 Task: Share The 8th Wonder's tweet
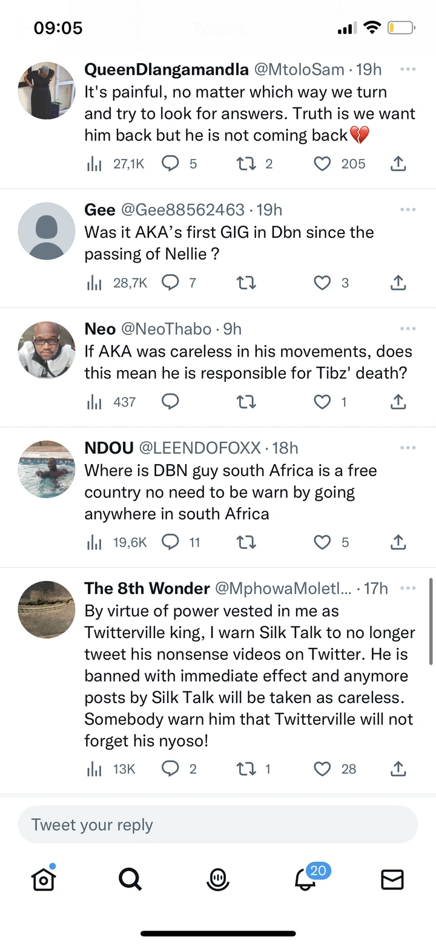point(398,769)
